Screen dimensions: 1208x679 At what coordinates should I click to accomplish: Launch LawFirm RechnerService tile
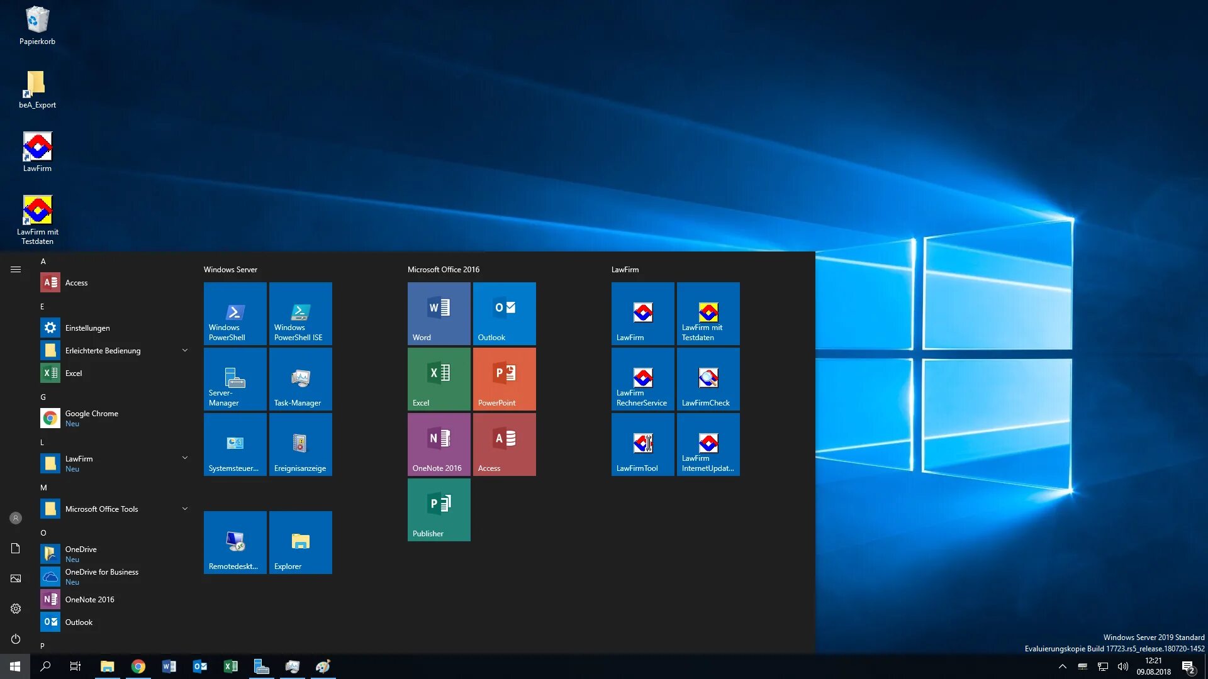(x=642, y=378)
